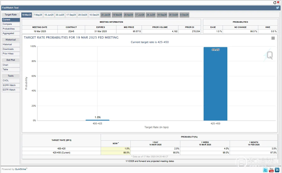Click the ZQH5 contract cell
Screen dimensions: 282x173
[71, 31]
